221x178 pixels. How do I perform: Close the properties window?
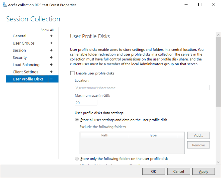(214, 5)
